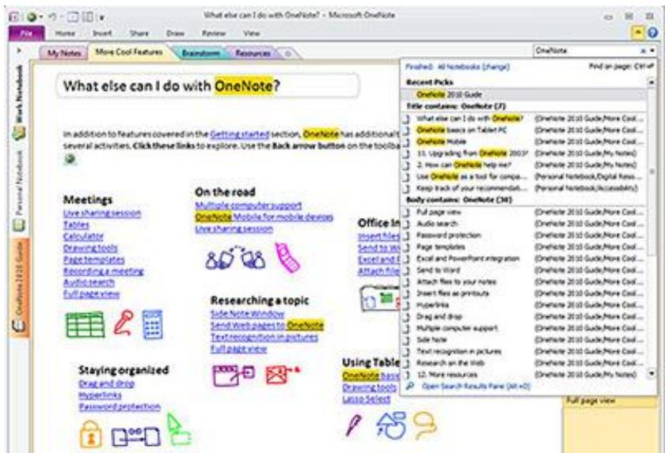Open the Draw ribbon tab
This screenshot has height=453, width=665.
coord(175,33)
